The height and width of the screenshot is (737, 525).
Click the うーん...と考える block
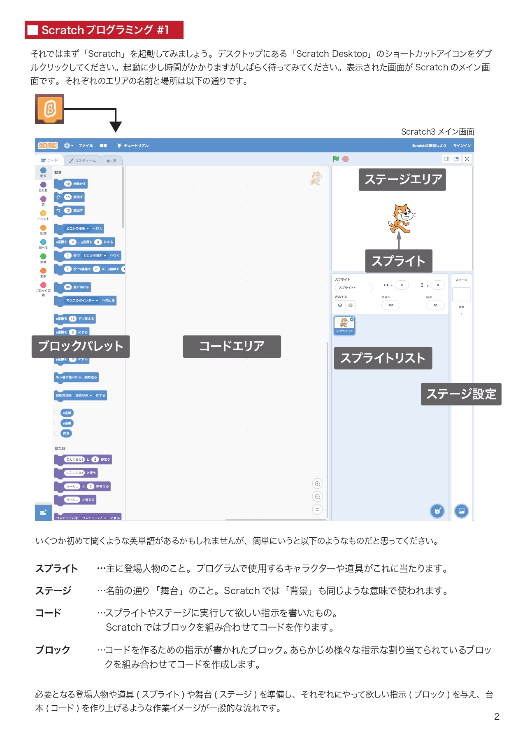pos(75,500)
